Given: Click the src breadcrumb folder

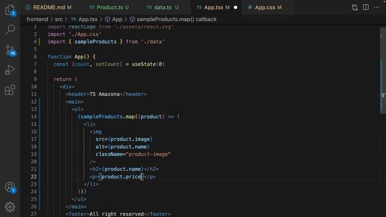Looking at the screenshot, I should tap(59, 19).
